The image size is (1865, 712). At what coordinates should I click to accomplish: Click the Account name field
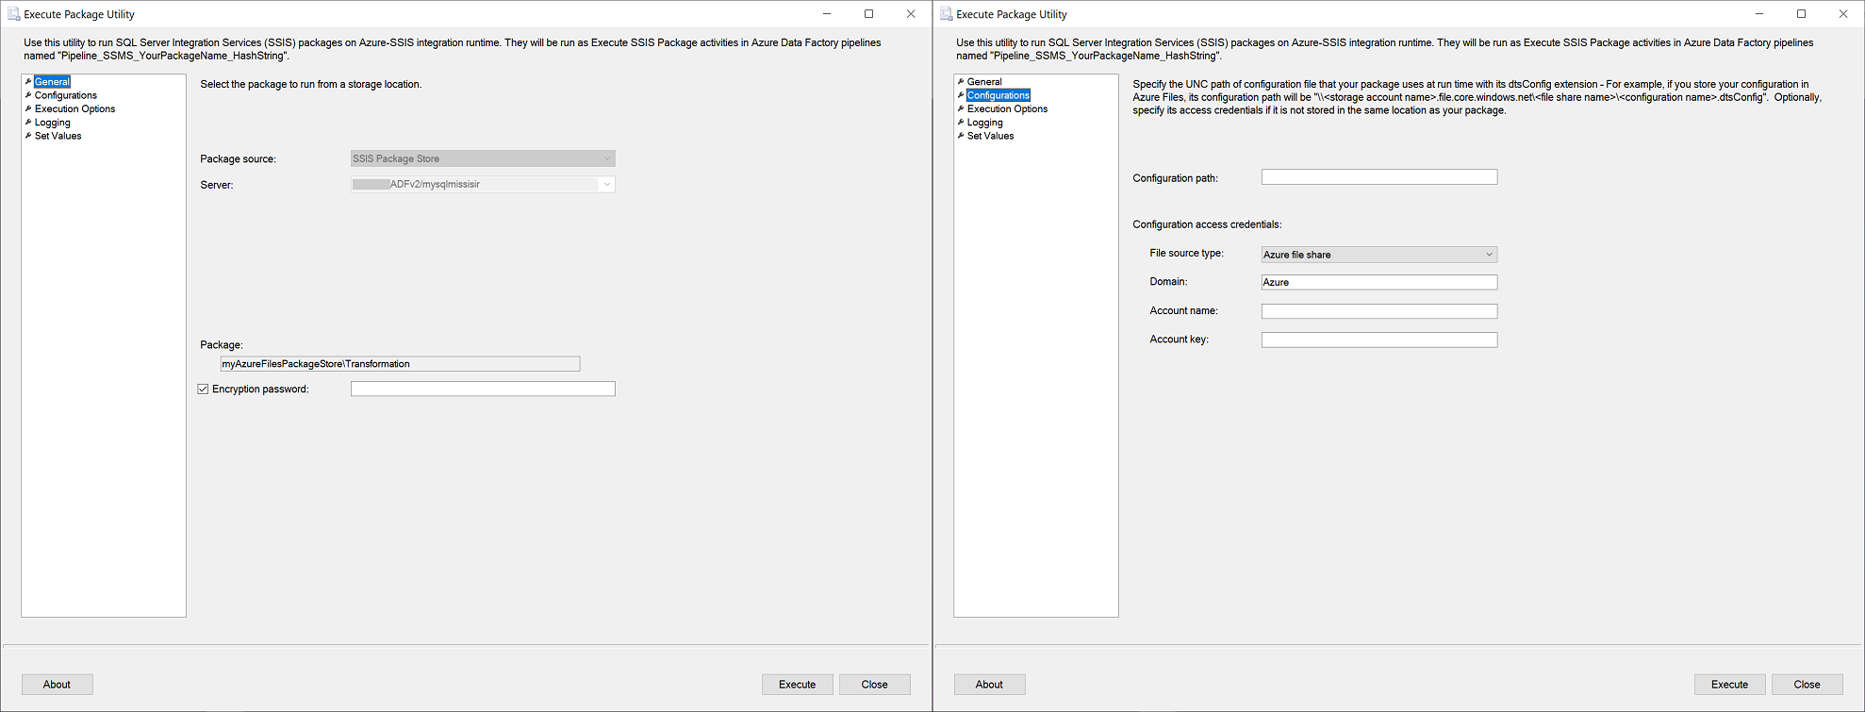(x=1379, y=311)
